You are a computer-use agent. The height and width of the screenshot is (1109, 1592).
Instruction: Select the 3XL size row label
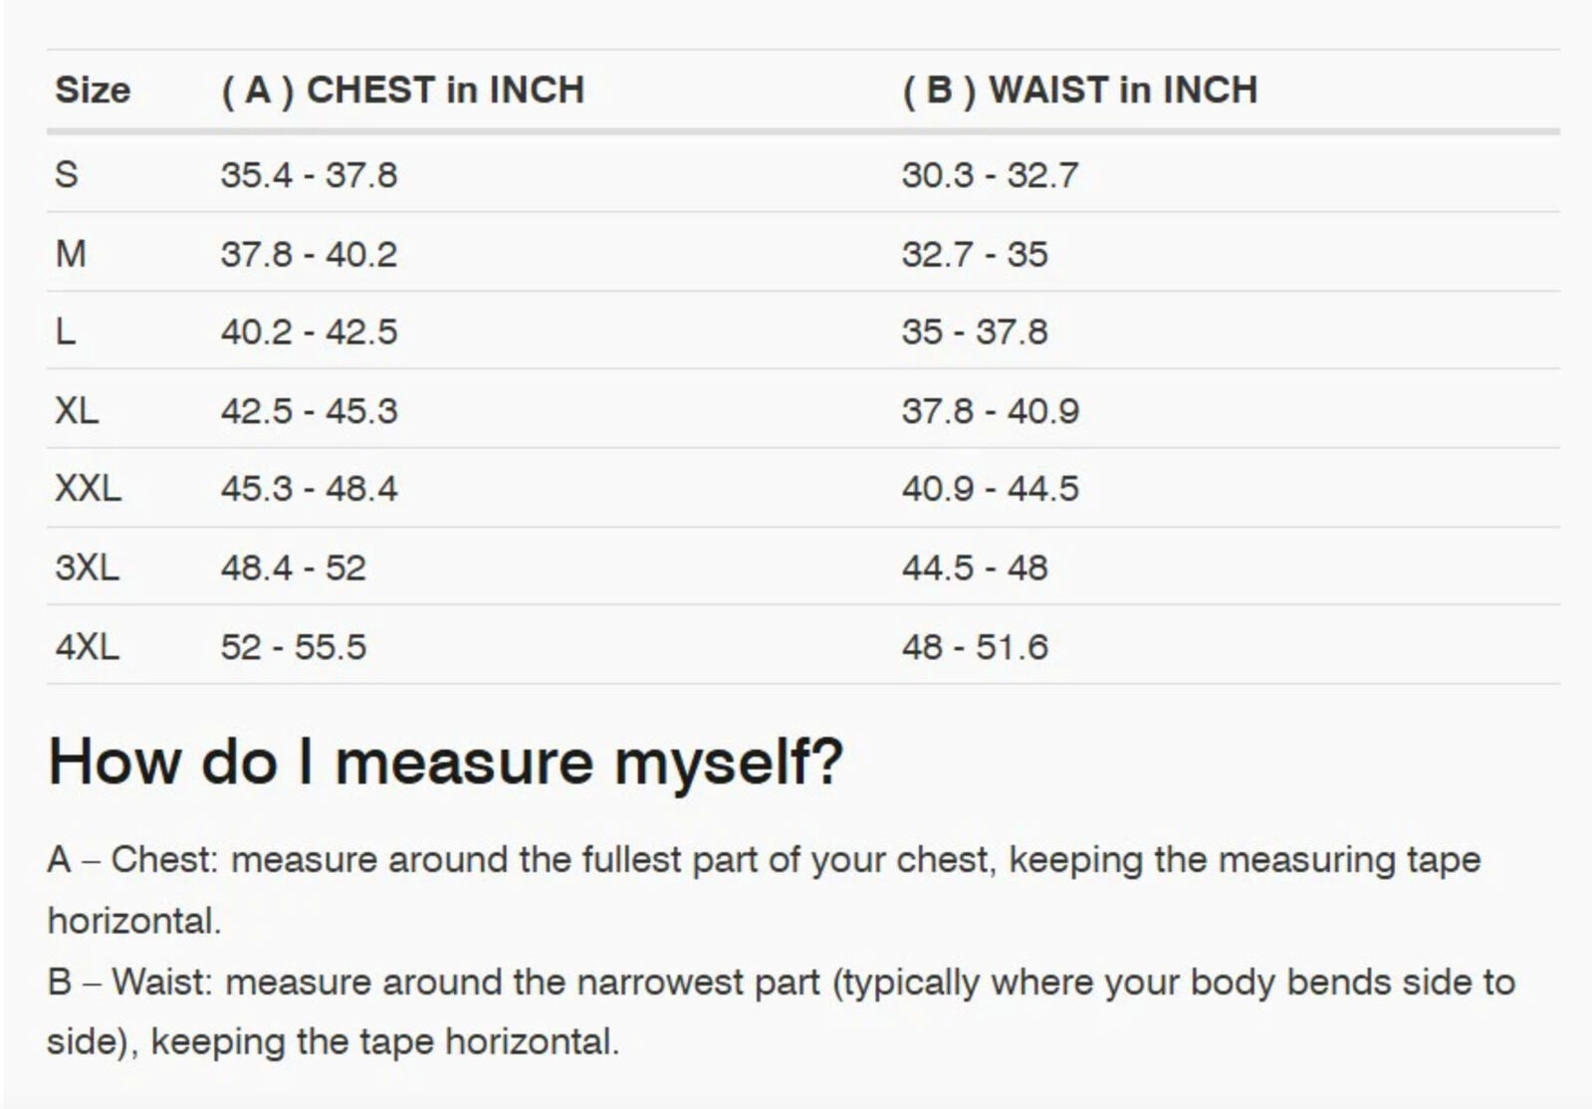pos(87,567)
